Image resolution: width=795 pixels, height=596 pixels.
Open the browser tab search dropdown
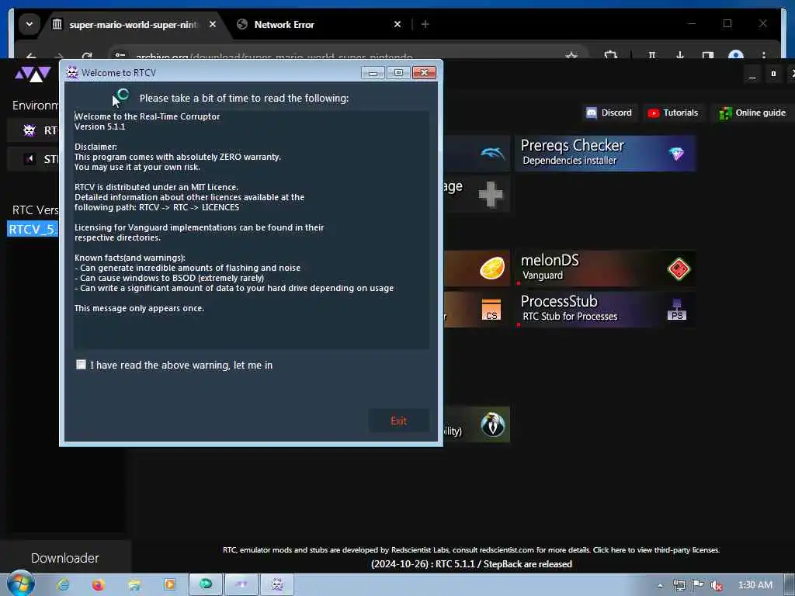[30, 24]
